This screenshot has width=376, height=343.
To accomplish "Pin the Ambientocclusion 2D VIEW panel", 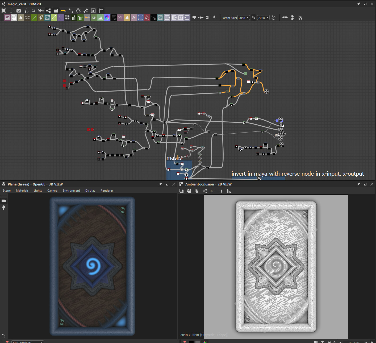I will coord(358,184).
